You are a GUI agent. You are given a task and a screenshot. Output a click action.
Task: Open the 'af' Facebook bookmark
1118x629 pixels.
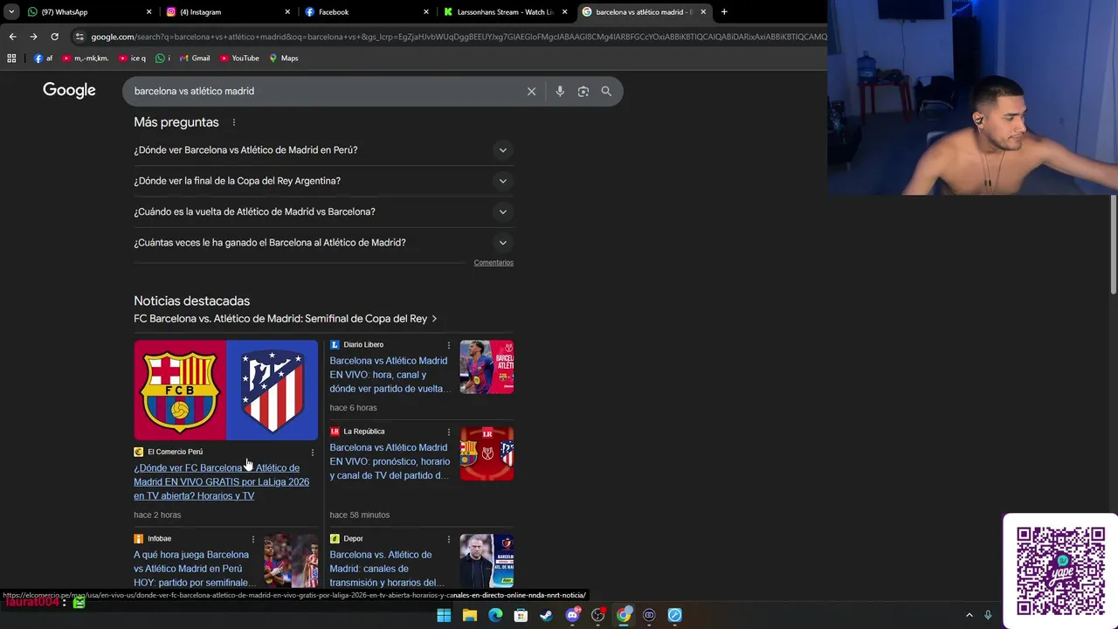[x=44, y=59]
